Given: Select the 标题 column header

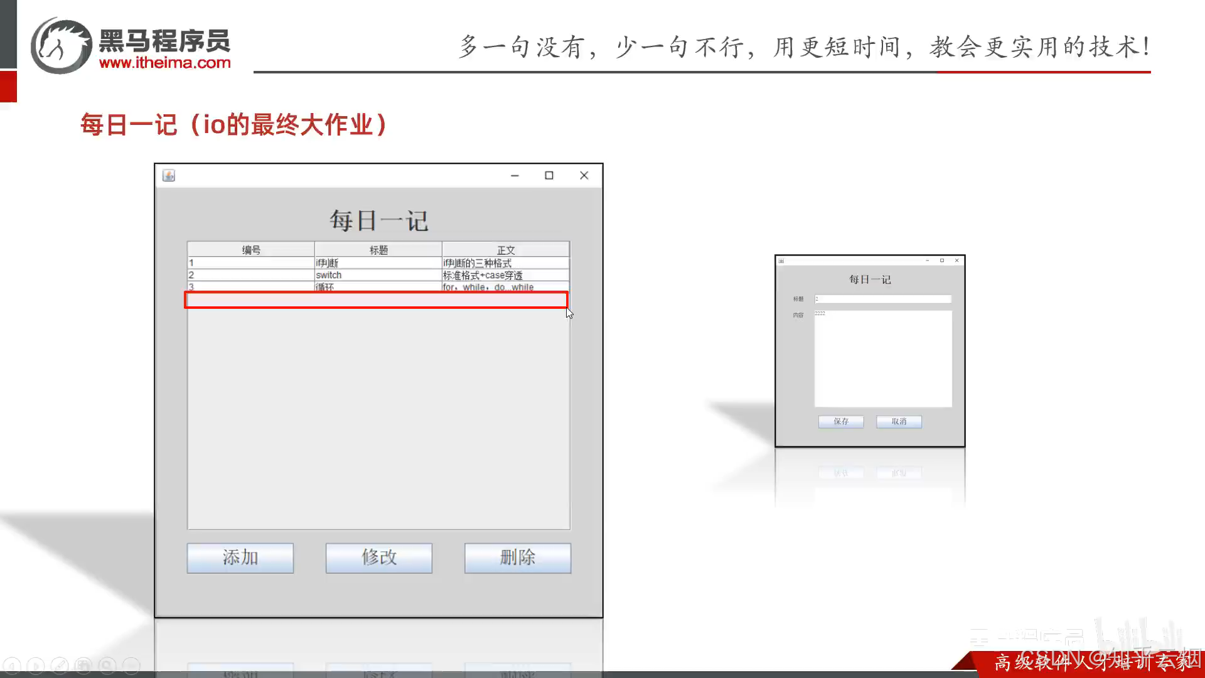Looking at the screenshot, I should [x=378, y=250].
